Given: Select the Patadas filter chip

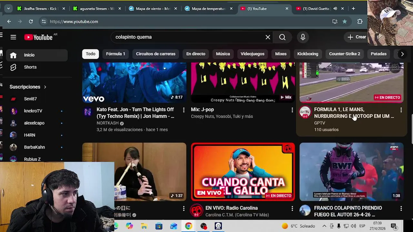Looking at the screenshot, I should [x=378, y=54].
